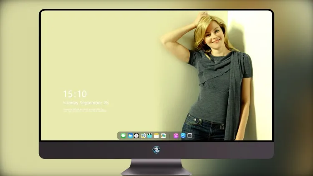313x176 pixels.
Task: Launch the clapperboard video app
Action: click(x=149, y=136)
